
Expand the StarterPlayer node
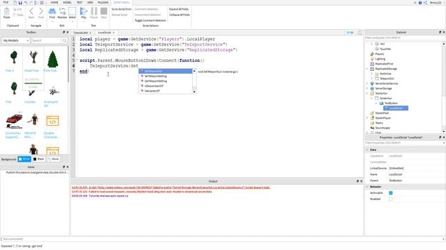pos(367,118)
